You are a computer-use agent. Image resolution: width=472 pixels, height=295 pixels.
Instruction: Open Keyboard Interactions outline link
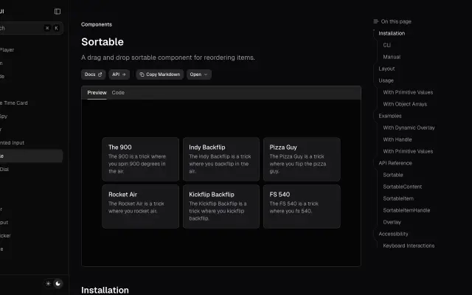point(409,246)
